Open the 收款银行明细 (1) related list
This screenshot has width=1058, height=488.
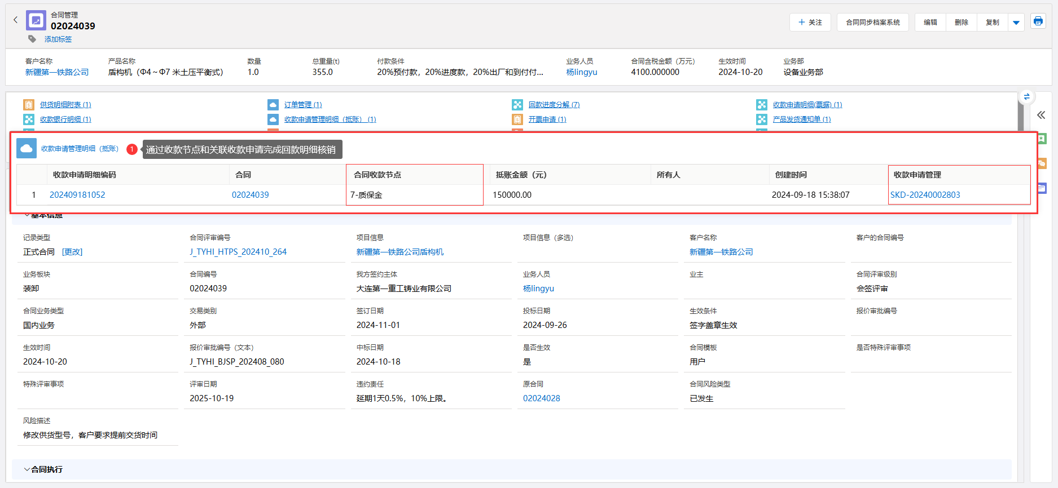[65, 119]
